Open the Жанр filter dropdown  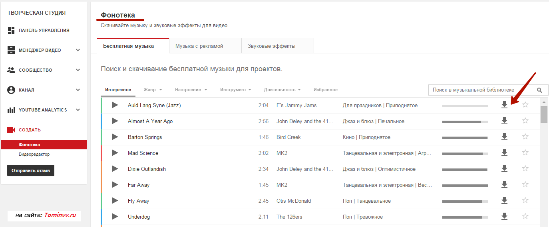153,90
